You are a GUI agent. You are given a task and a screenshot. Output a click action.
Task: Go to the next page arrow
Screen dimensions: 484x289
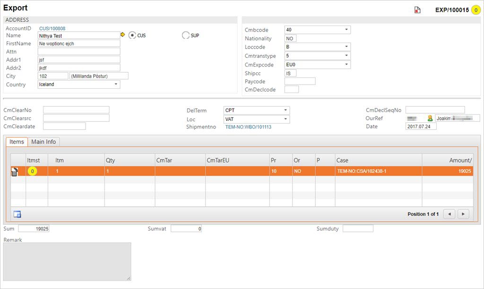click(463, 214)
